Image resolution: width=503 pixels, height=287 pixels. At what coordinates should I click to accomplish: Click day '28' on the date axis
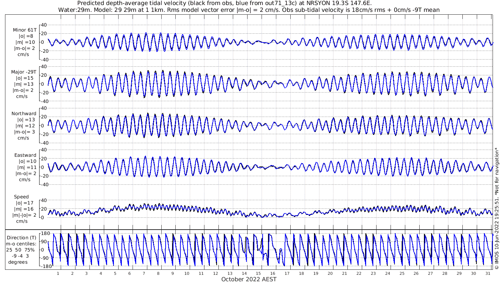click(x=445, y=273)
